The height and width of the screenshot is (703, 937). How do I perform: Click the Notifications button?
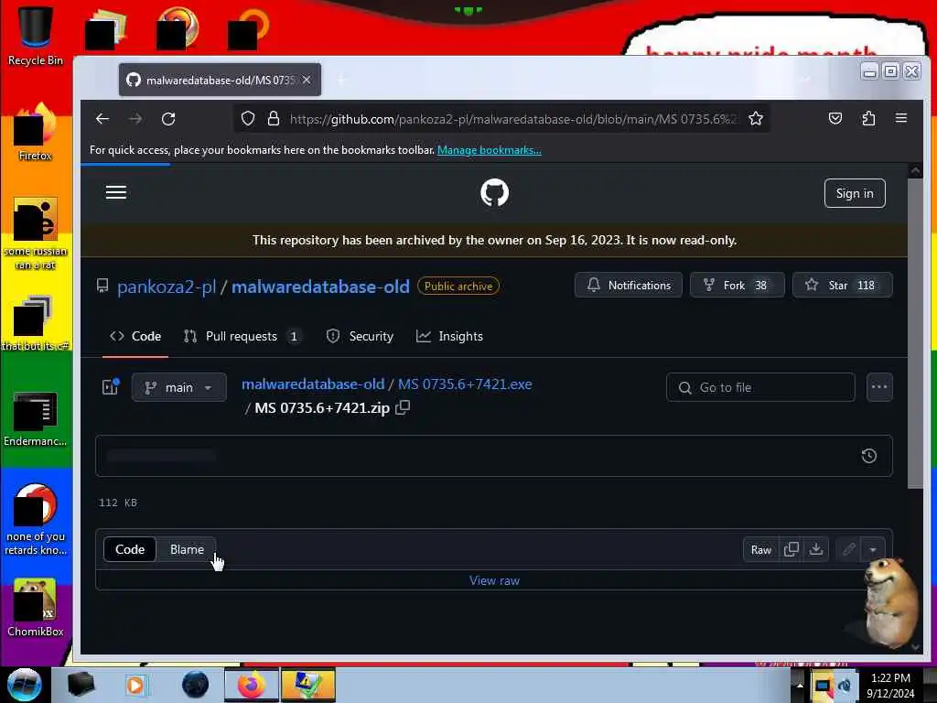(629, 286)
